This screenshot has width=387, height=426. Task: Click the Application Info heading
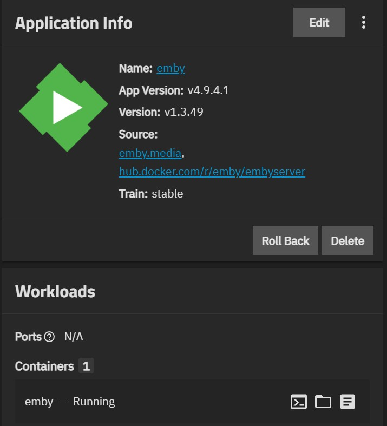click(74, 23)
